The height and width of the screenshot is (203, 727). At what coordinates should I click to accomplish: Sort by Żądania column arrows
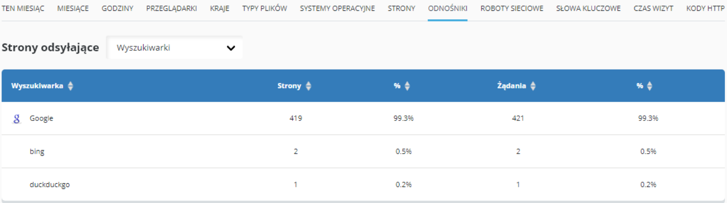[x=532, y=87]
